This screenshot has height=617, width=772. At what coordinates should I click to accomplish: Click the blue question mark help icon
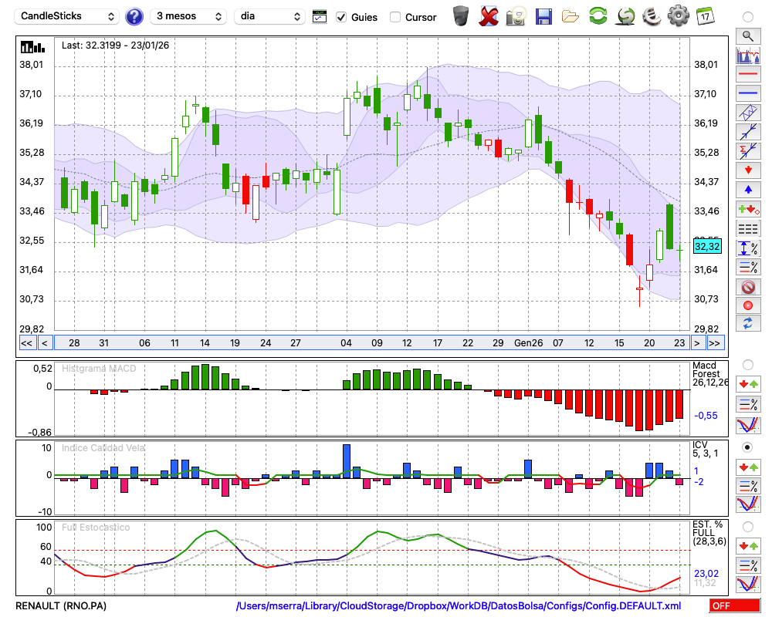(134, 16)
